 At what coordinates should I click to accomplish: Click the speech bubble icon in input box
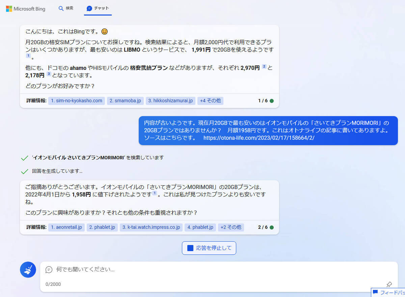tap(49, 270)
